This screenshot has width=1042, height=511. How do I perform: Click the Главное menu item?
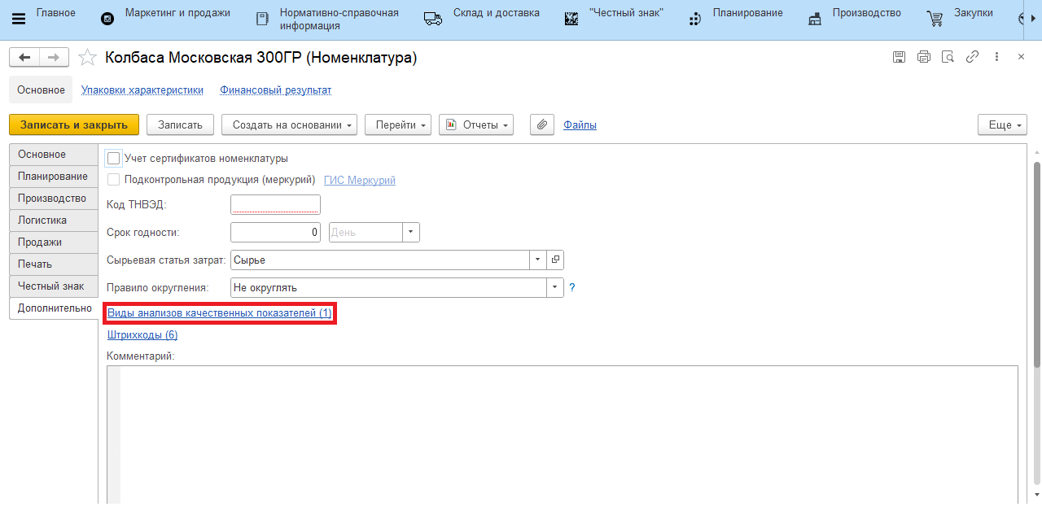pos(56,13)
